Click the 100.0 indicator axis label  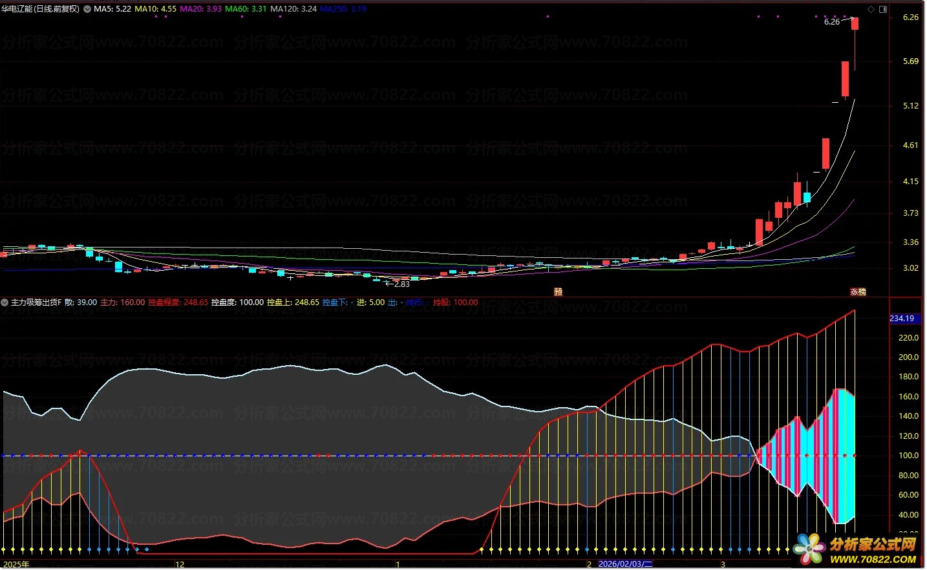pyautogui.click(x=908, y=456)
